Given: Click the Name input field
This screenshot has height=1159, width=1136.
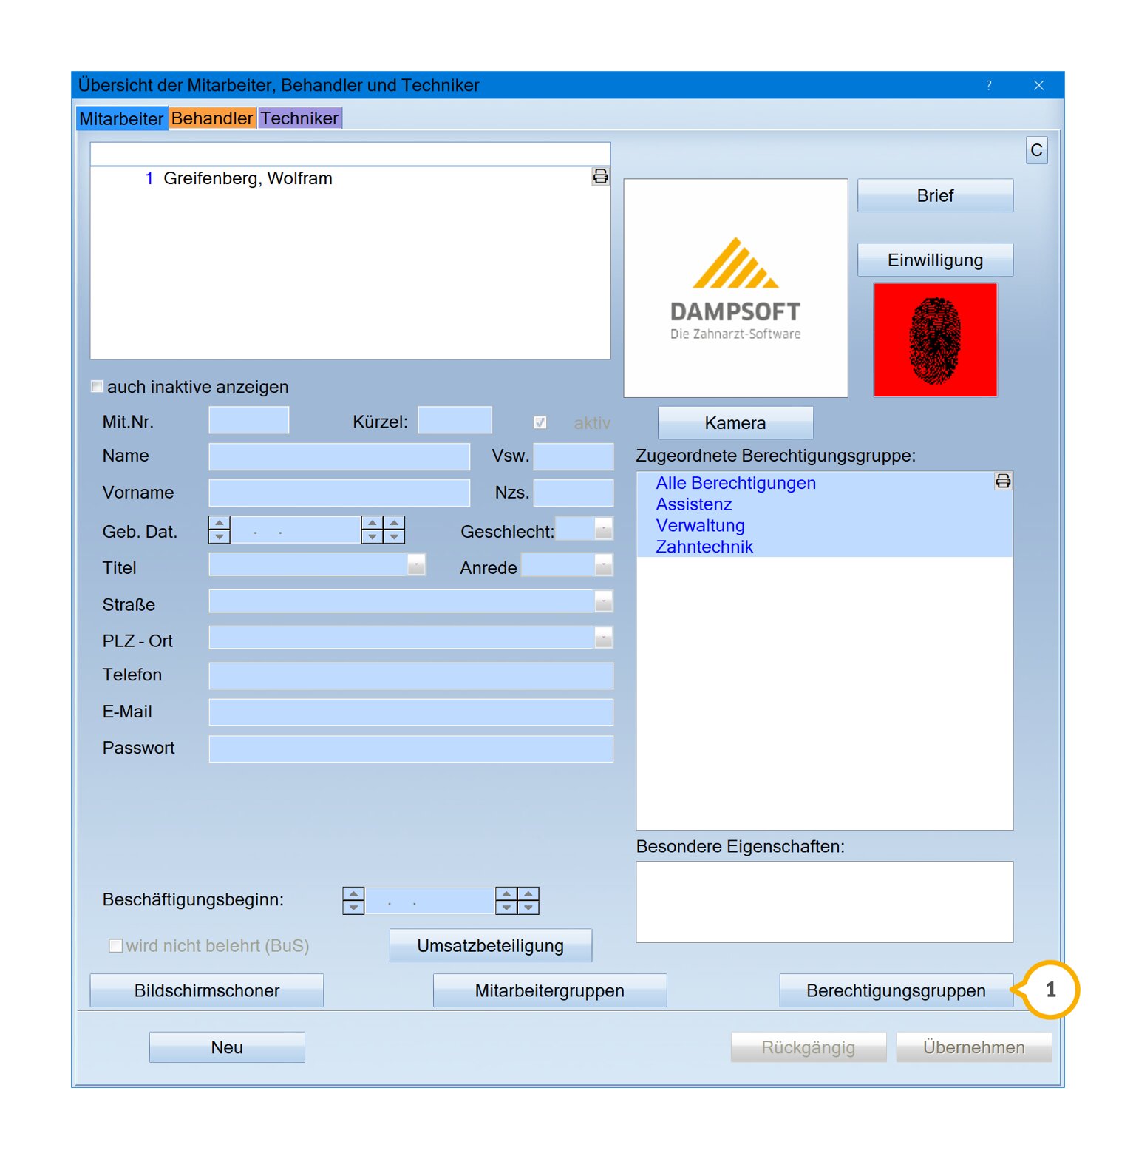Looking at the screenshot, I should (339, 456).
